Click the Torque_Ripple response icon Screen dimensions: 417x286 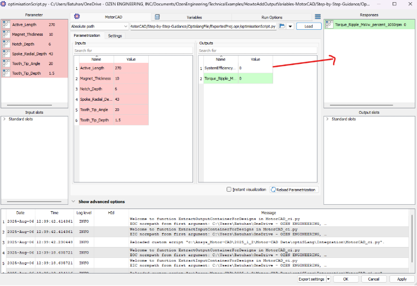pyautogui.click(x=329, y=25)
